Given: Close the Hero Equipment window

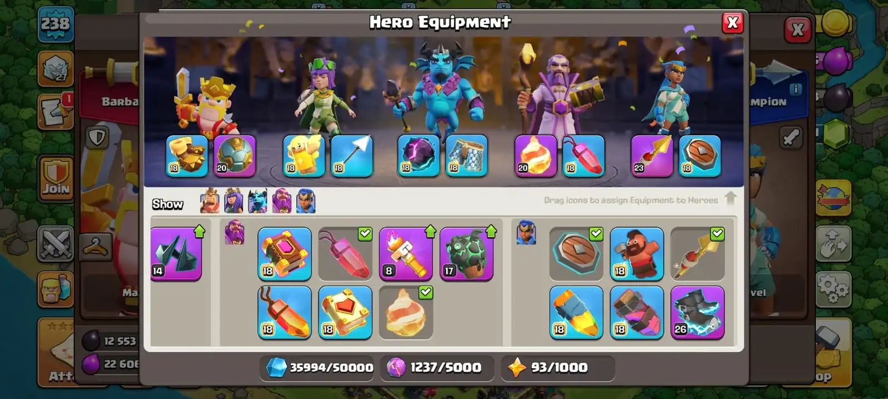Looking at the screenshot, I should point(733,23).
